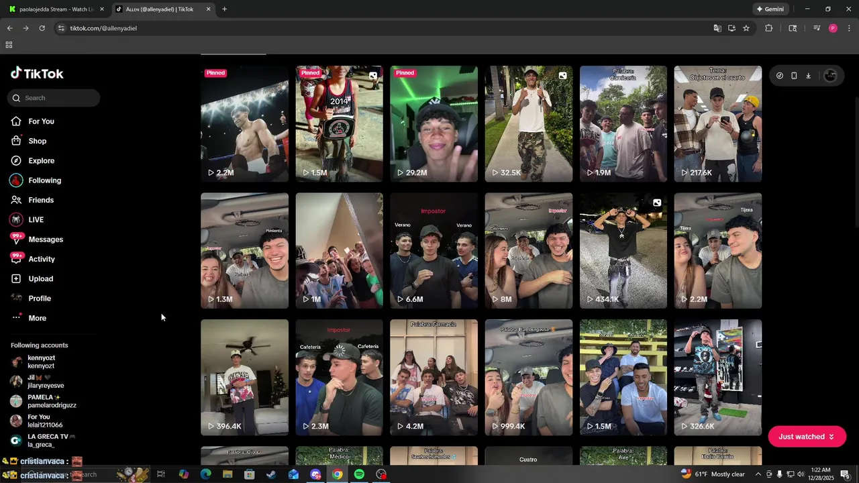This screenshot has height=483, width=859.
Task: Play the Carnicería video with 1.9M views
Action: 623,124
